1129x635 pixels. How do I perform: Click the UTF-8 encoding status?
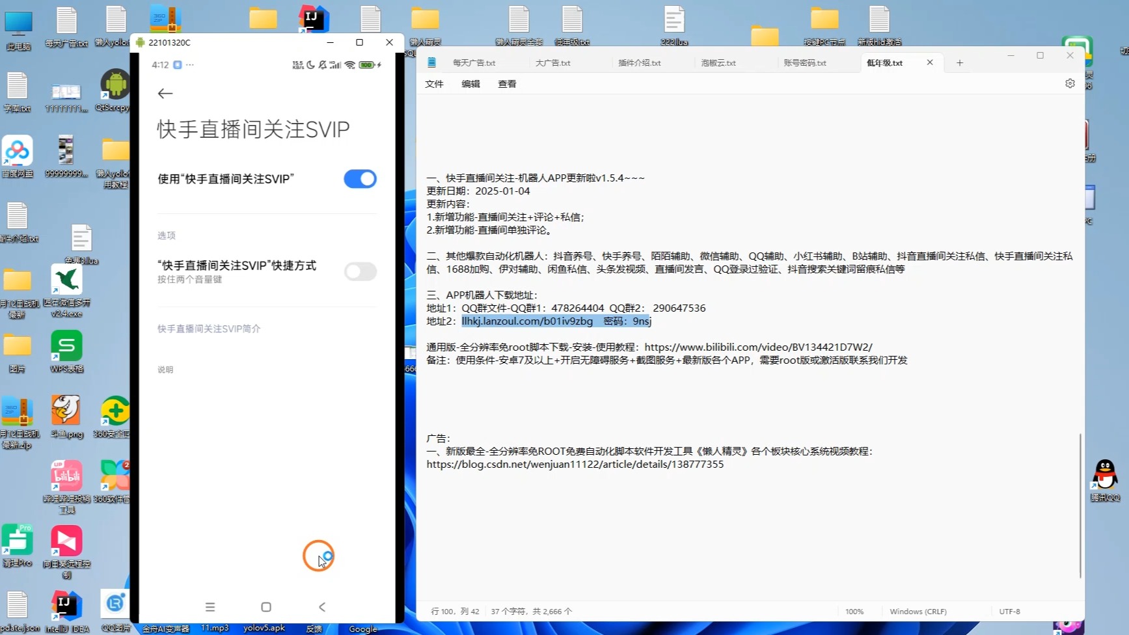[x=1010, y=612]
